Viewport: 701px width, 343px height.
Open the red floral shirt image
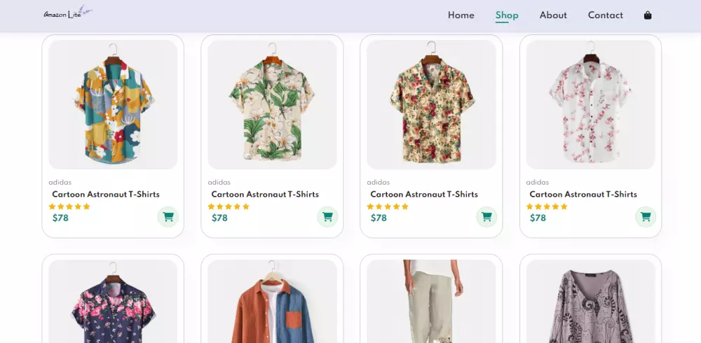coord(431,105)
